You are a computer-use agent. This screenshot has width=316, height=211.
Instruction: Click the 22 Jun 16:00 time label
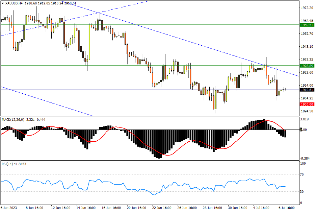[x=162, y=207]
